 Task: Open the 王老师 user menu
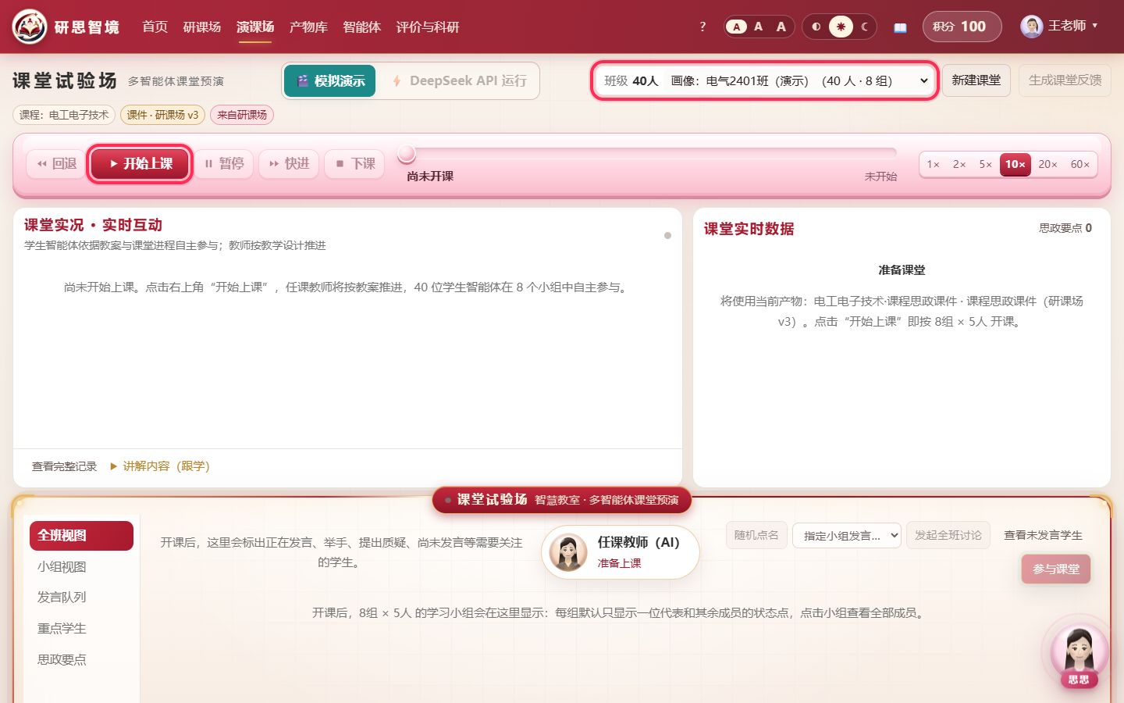click(x=1059, y=26)
